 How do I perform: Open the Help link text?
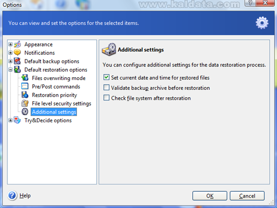25,195
